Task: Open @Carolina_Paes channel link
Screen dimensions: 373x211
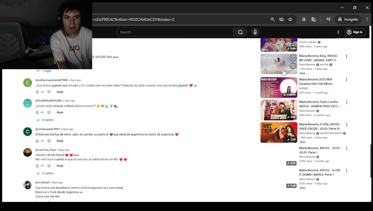Action: pos(46,150)
